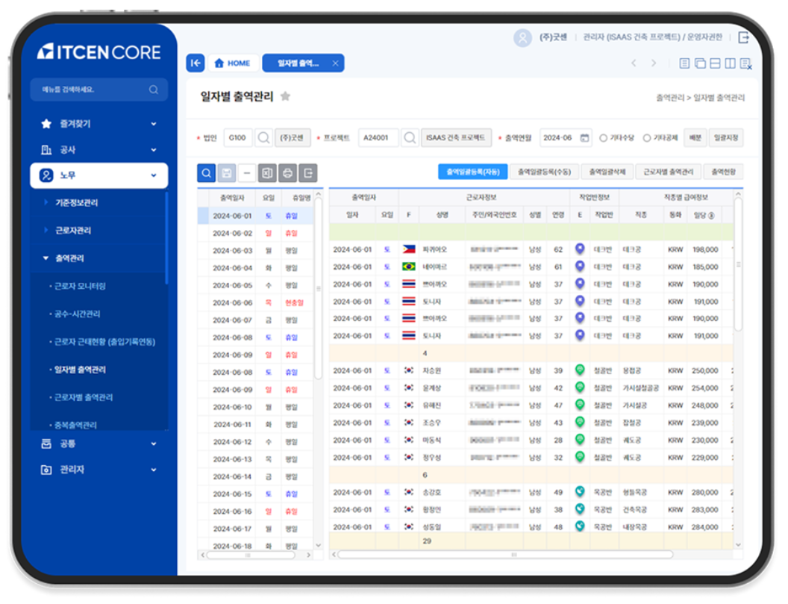Open the calendar picker for 출역연월
Viewport: 788px width, 604px height.
(584, 138)
